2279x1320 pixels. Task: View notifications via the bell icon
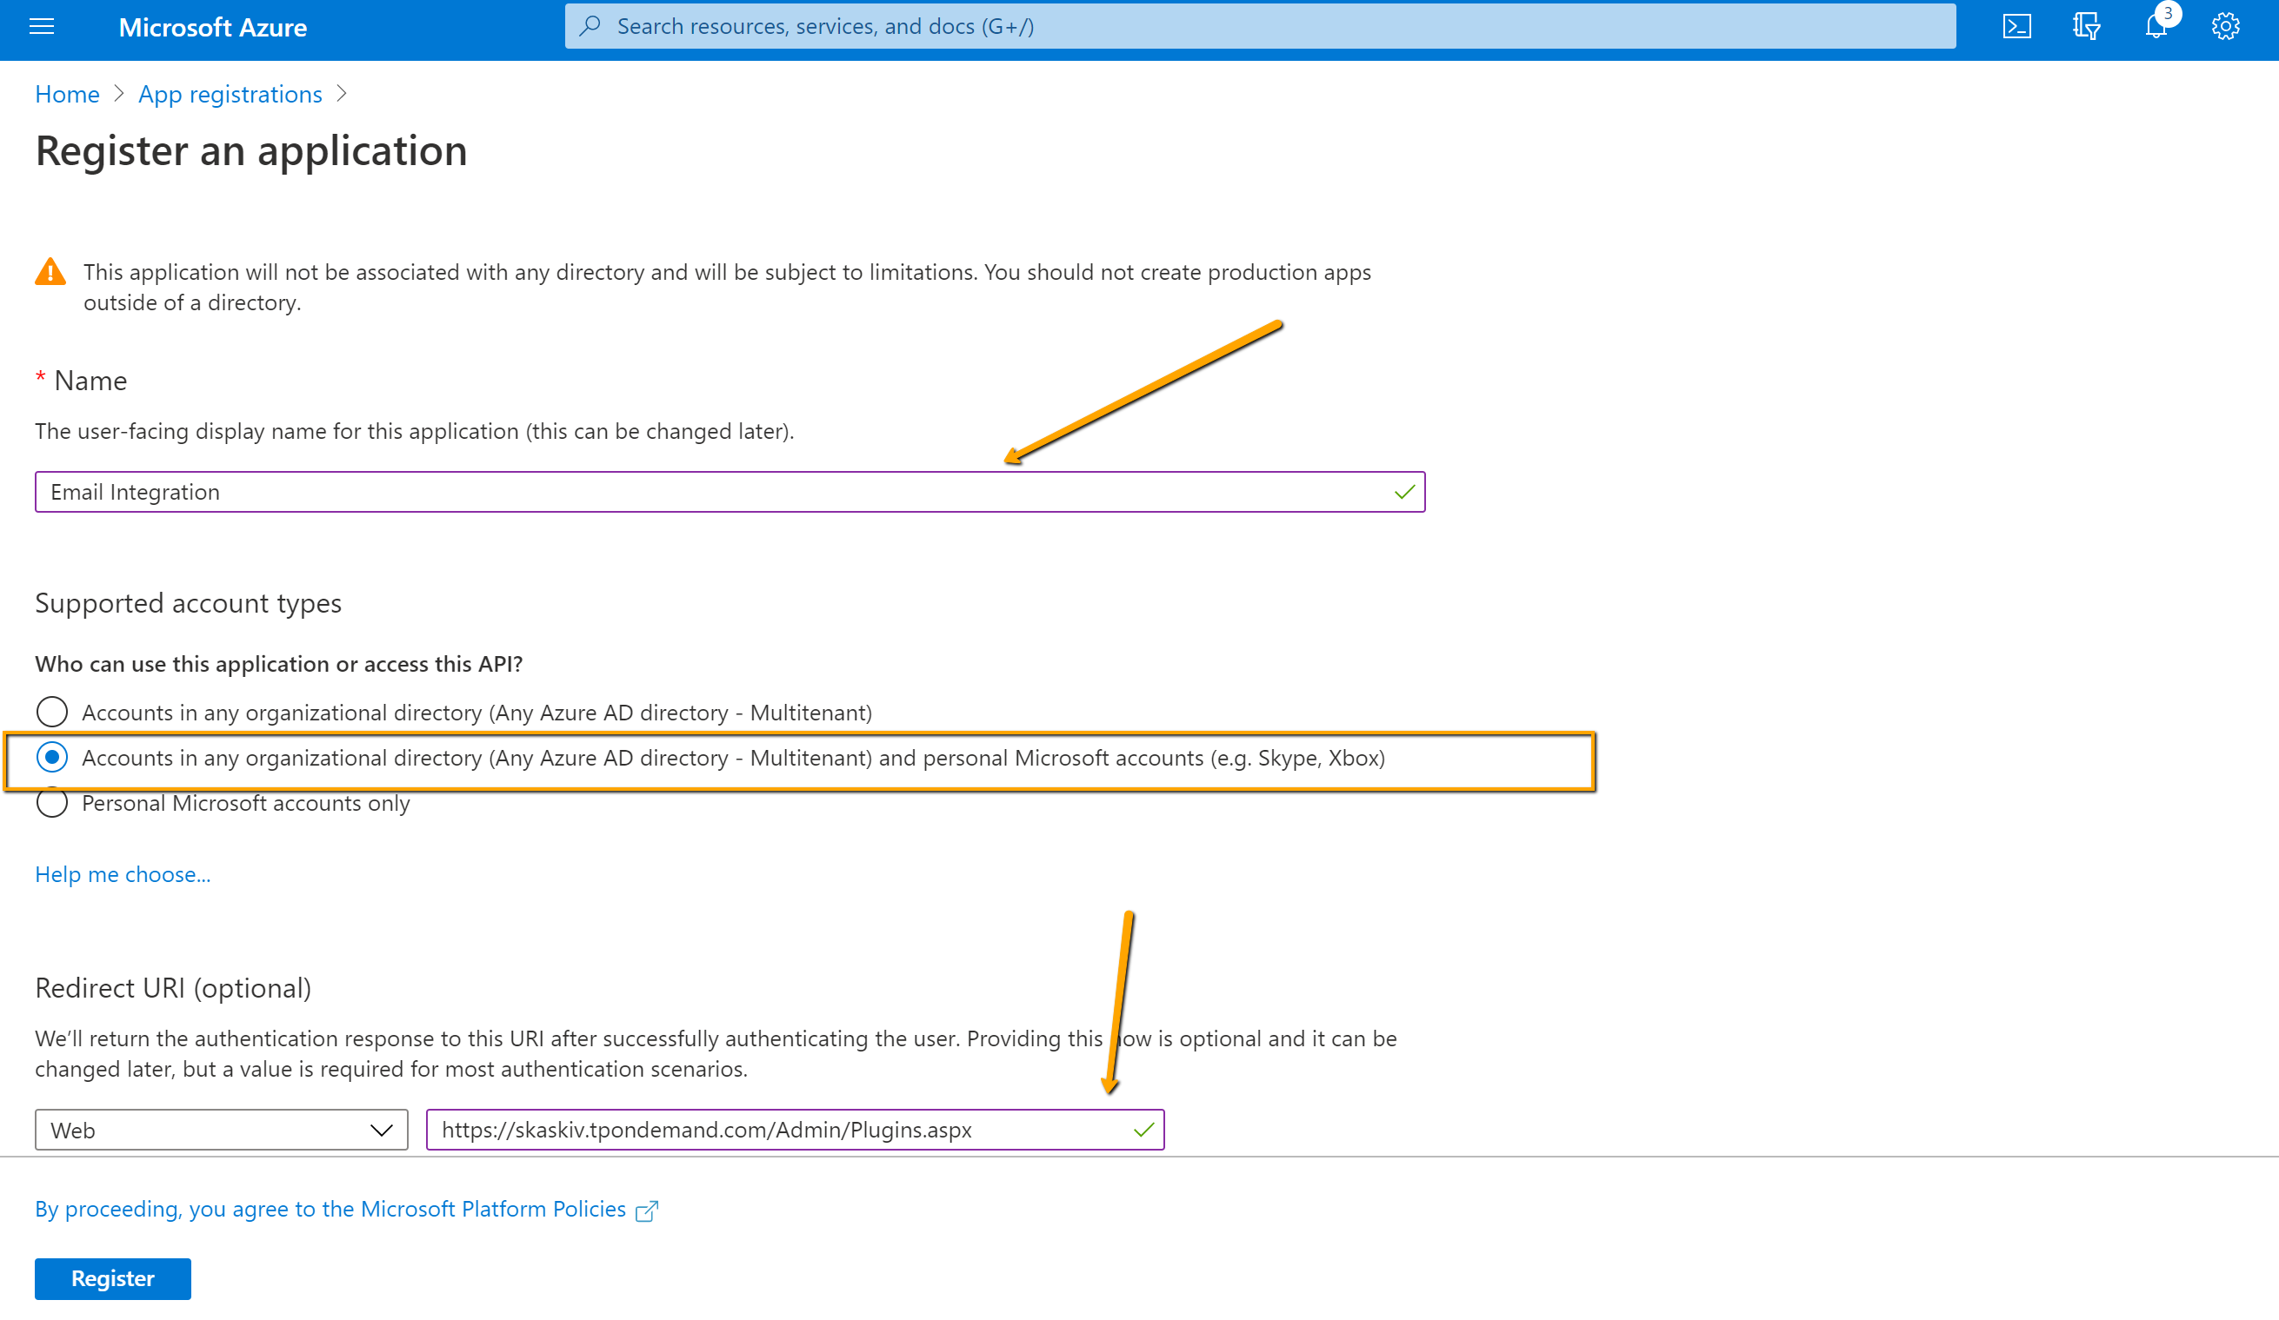click(2157, 26)
